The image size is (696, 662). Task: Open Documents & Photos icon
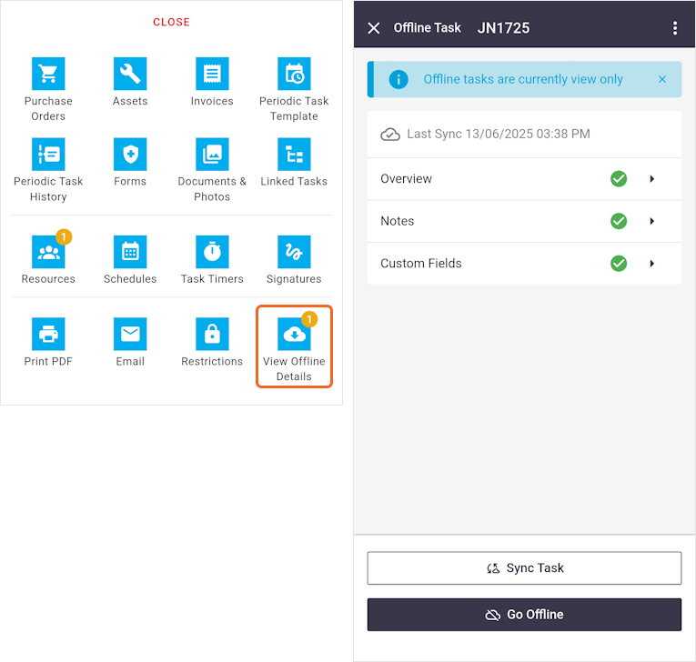[212, 154]
